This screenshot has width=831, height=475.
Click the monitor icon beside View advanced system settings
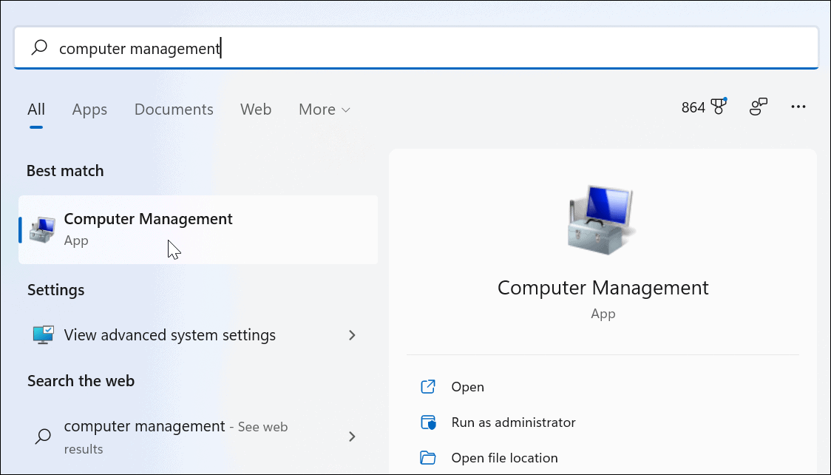[x=43, y=334]
